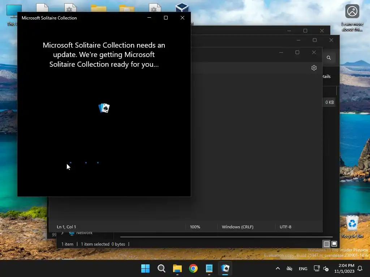Open the notification bell
370x277 pixels.
coord(360,268)
